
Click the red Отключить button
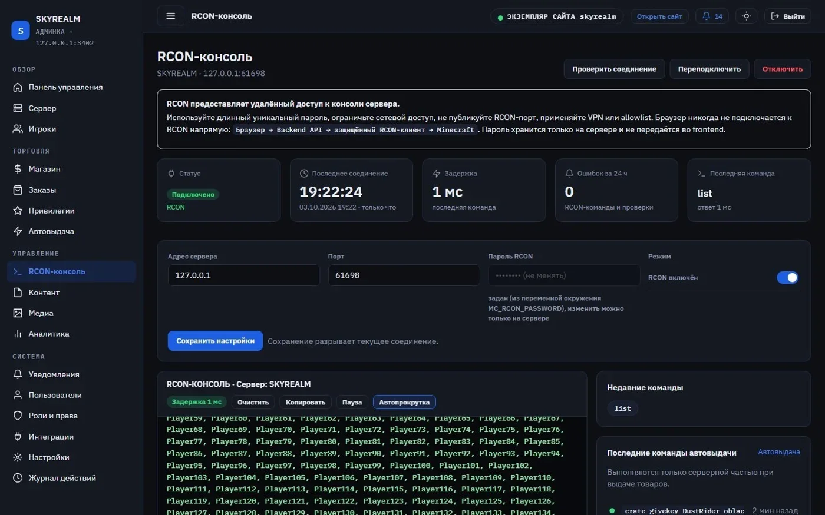tap(783, 69)
